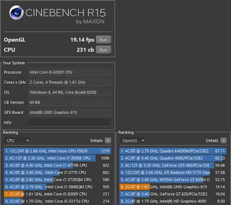Open the CPU ranking dropdown

click(x=17, y=140)
